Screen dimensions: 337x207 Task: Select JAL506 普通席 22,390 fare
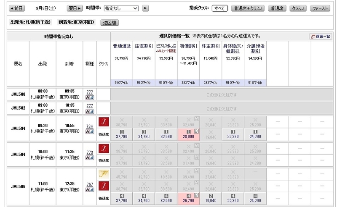click(x=233, y=199)
